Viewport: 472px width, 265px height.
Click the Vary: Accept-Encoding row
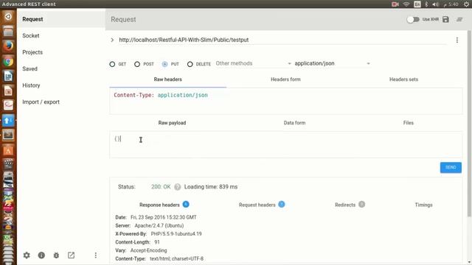(141, 250)
